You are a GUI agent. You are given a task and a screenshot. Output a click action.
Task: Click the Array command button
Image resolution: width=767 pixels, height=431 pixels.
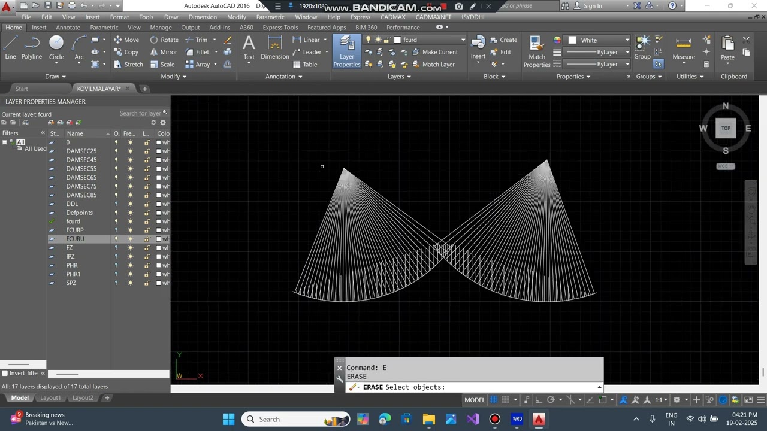(x=198, y=65)
